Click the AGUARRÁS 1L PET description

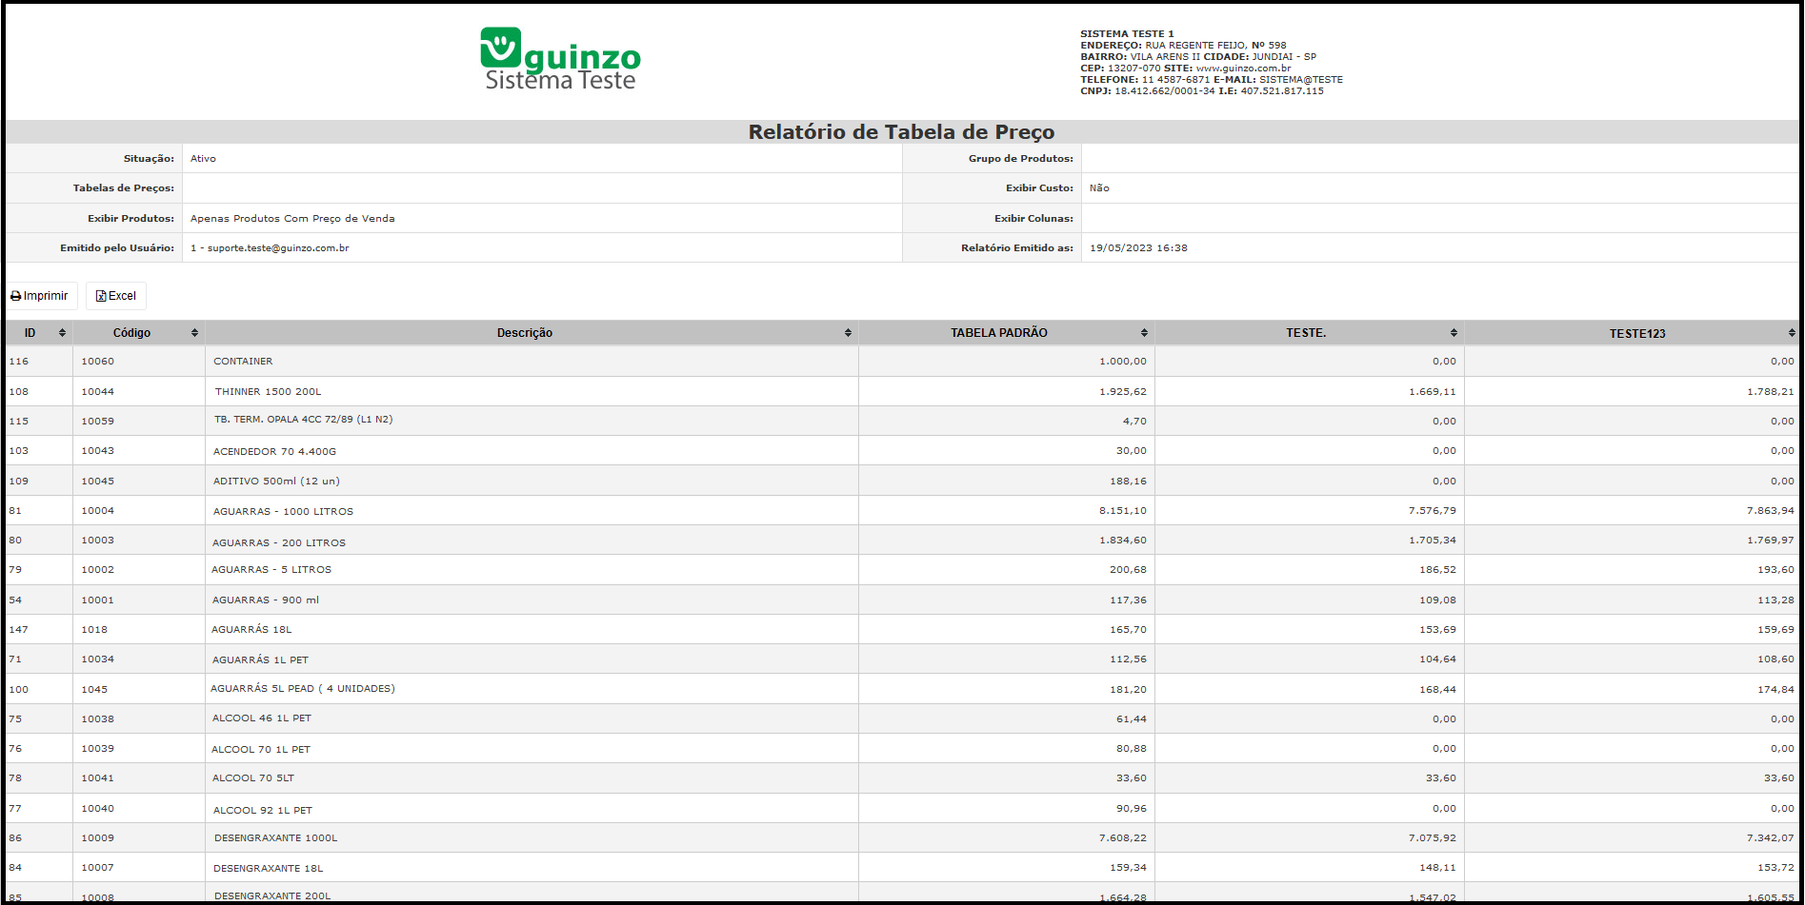pos(260,660)
